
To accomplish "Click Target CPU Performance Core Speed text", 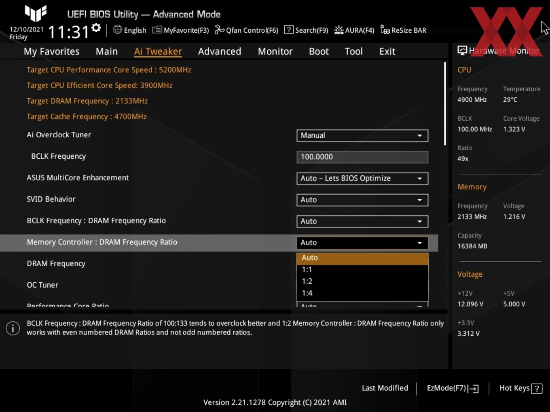I will pos(109,69).
